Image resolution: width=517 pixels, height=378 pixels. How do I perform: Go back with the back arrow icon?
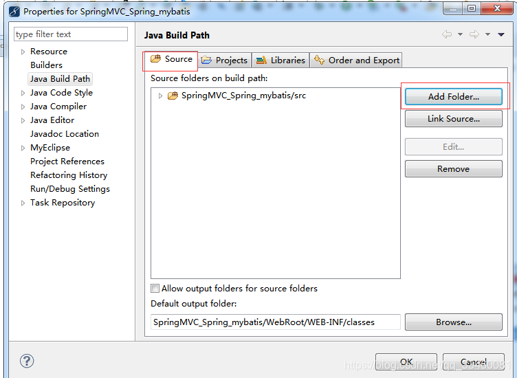[x=447, y=34]
